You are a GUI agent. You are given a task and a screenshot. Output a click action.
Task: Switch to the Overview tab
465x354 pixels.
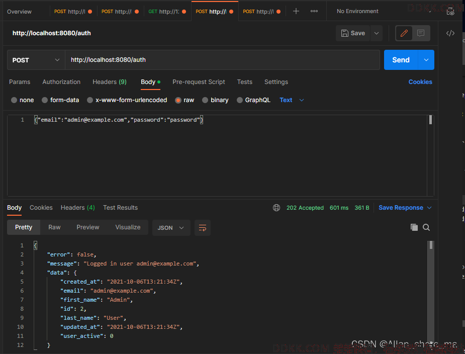click(19, 12)
